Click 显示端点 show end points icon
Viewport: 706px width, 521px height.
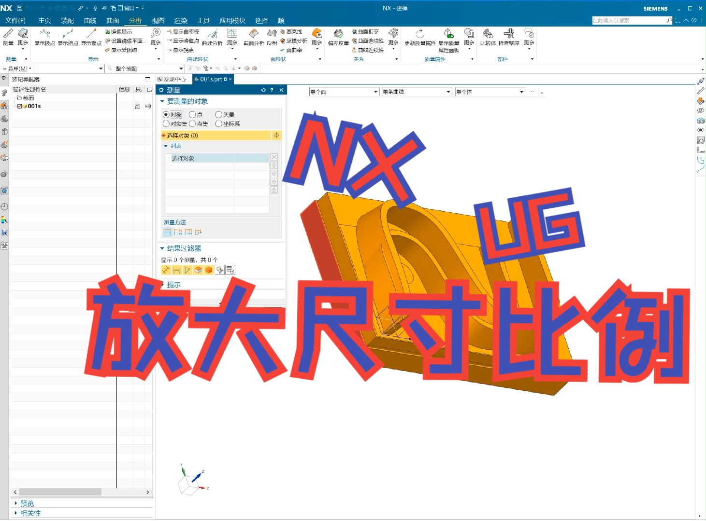pos(91,37)
